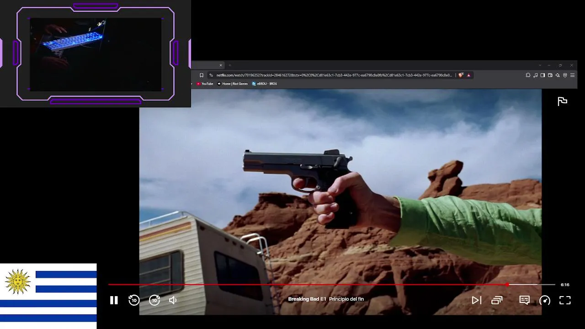This screenshot has height=329, width=585.
Task: View site settings icon in address bar
Action: coord(211,75)
